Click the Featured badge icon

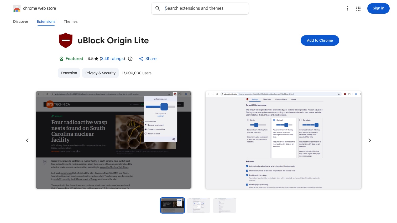[x=61, y=59]
